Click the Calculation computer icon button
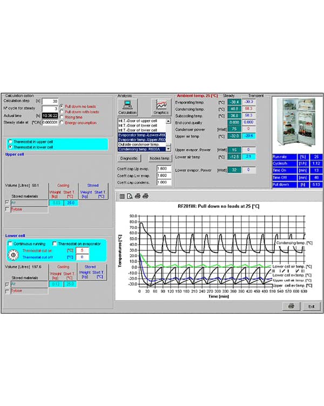 point(127,107)
